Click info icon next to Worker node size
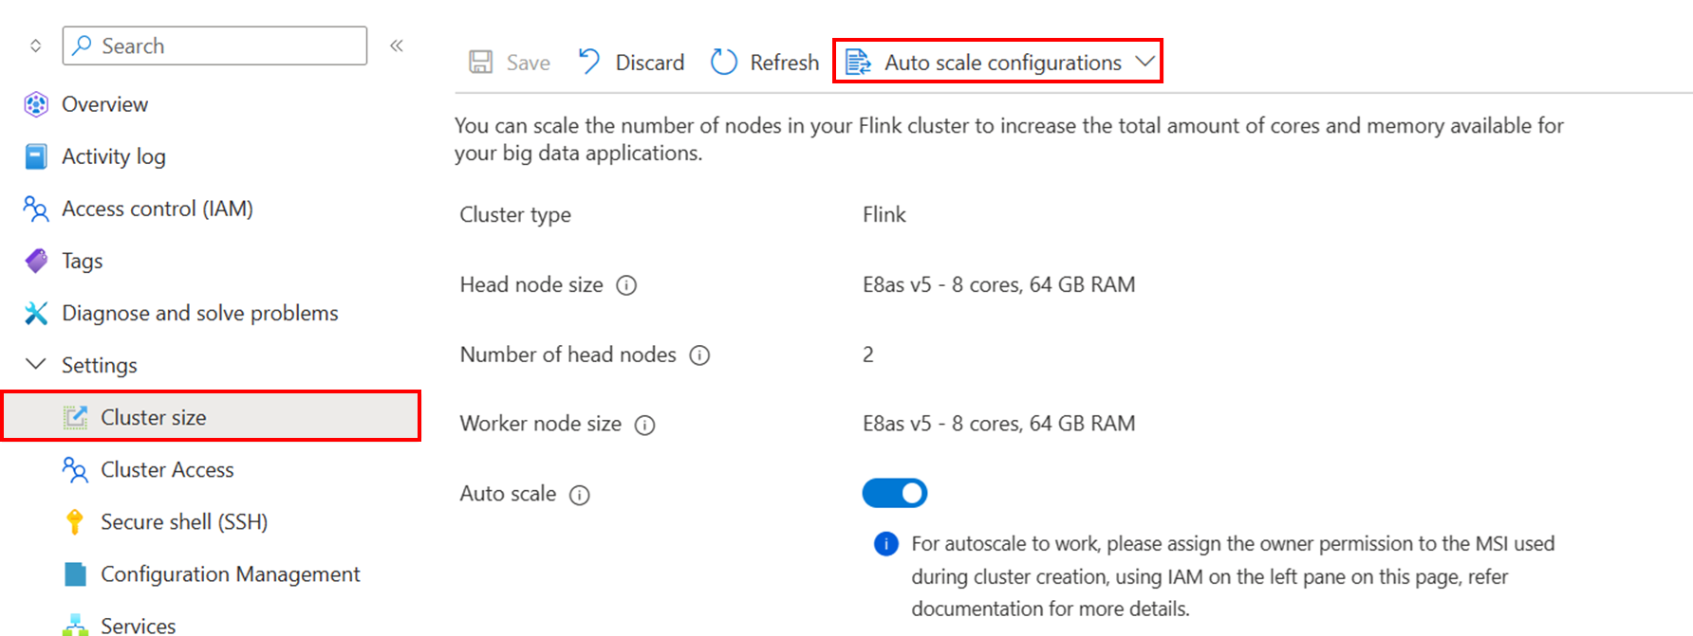 point(645,425)
